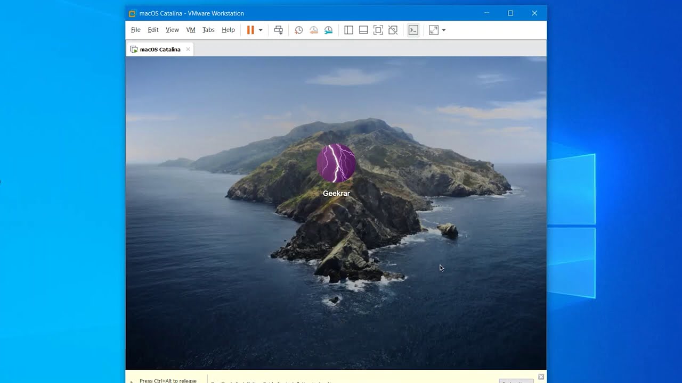Close the macOS Catalina tab
This screenshot has height=383, width=682.
coord(188,49)
